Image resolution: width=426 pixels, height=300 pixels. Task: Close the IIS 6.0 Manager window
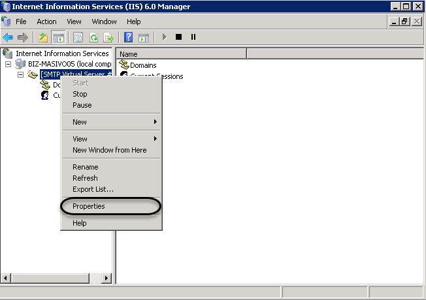pos(418,7)
